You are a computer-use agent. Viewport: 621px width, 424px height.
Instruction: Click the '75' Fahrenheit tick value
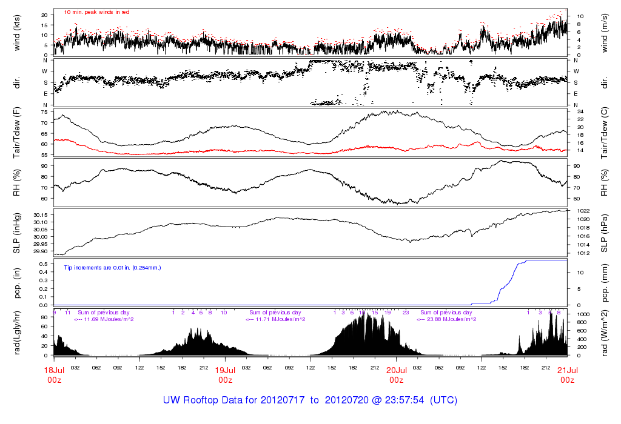44,112
